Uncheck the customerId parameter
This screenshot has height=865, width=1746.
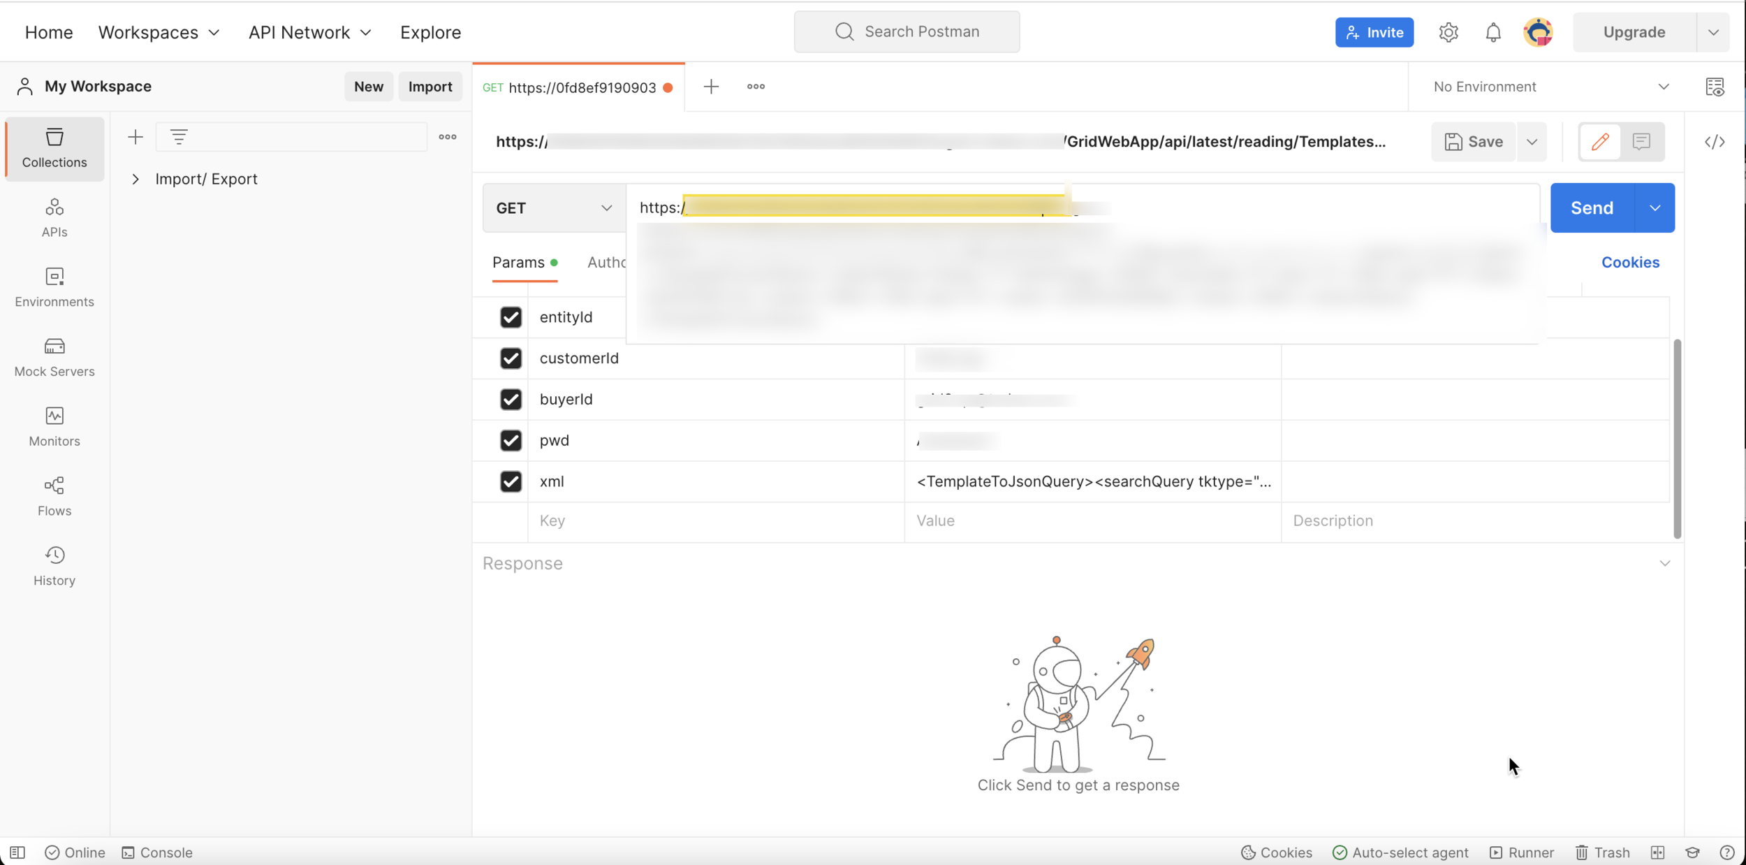coord(511,358)
